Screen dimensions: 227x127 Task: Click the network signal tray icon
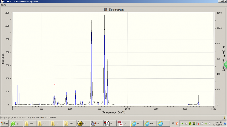[x=186, y=123]
